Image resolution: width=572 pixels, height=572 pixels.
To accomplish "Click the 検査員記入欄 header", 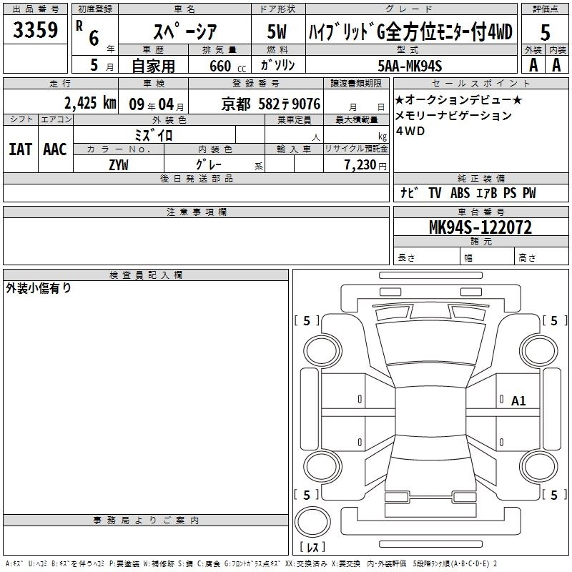I will (x=146, y=275).
